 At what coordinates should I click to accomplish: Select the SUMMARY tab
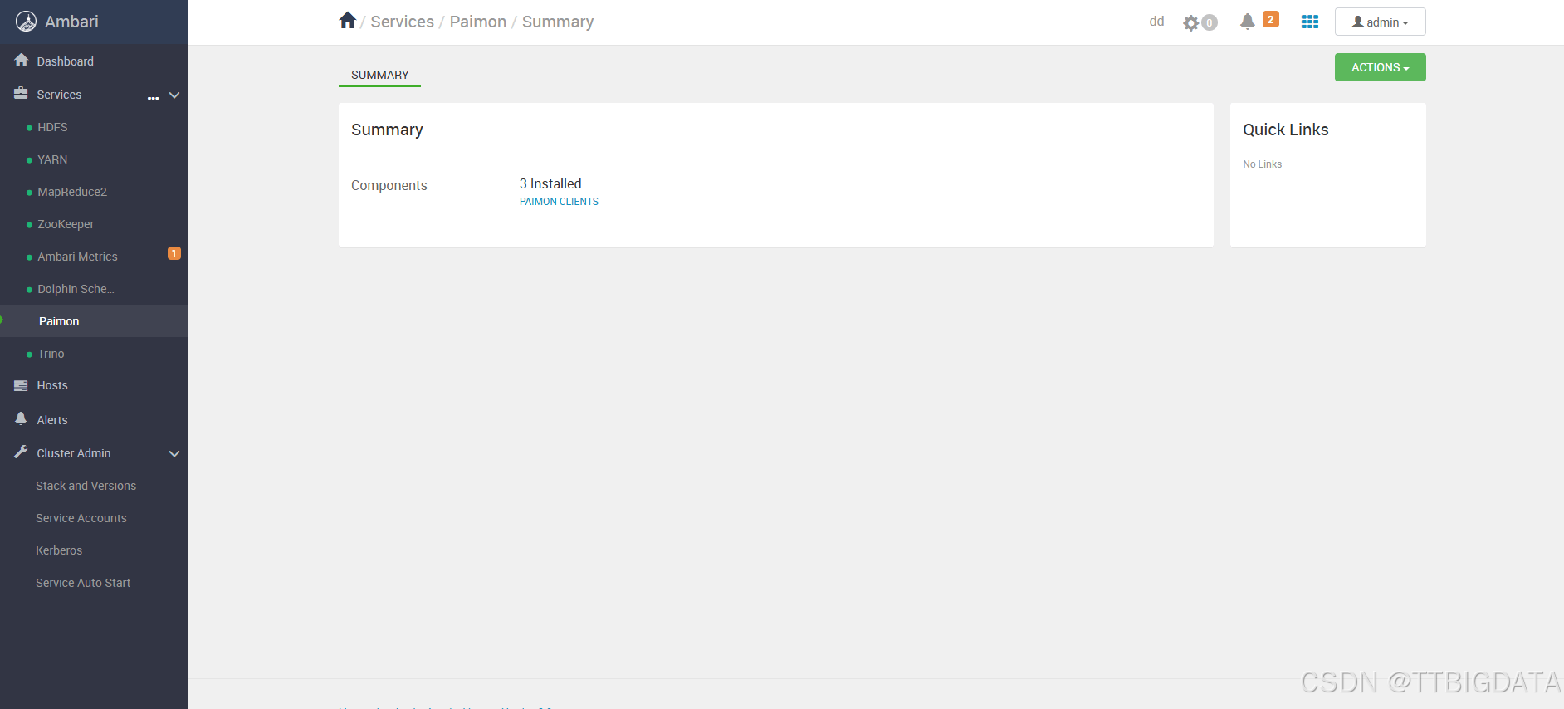click(379, 75)
